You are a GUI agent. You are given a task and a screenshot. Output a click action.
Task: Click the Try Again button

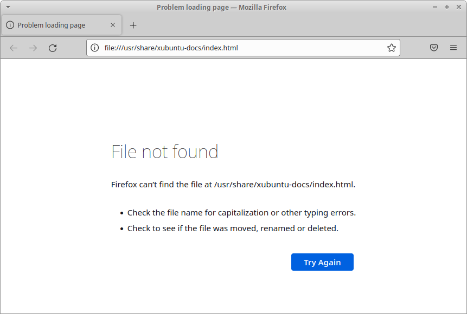pyautogui.click(x=322, y=262)
